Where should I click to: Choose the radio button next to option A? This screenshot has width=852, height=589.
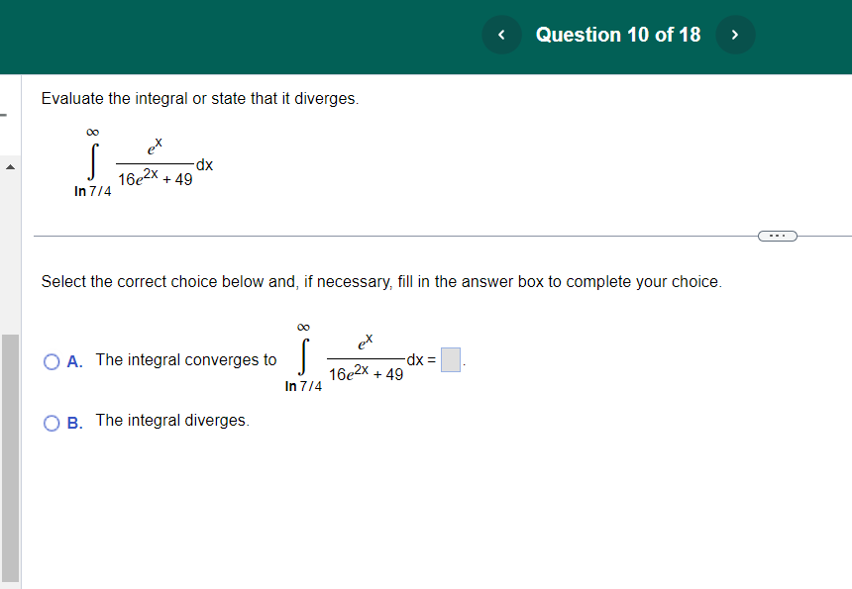point(51,360)
